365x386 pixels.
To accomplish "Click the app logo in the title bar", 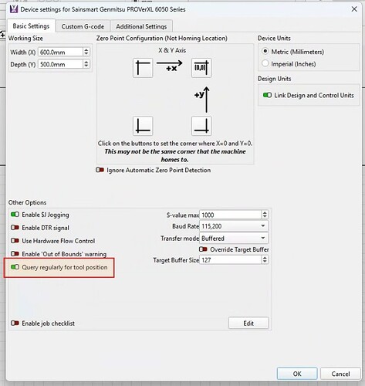I will click(14, 9).
